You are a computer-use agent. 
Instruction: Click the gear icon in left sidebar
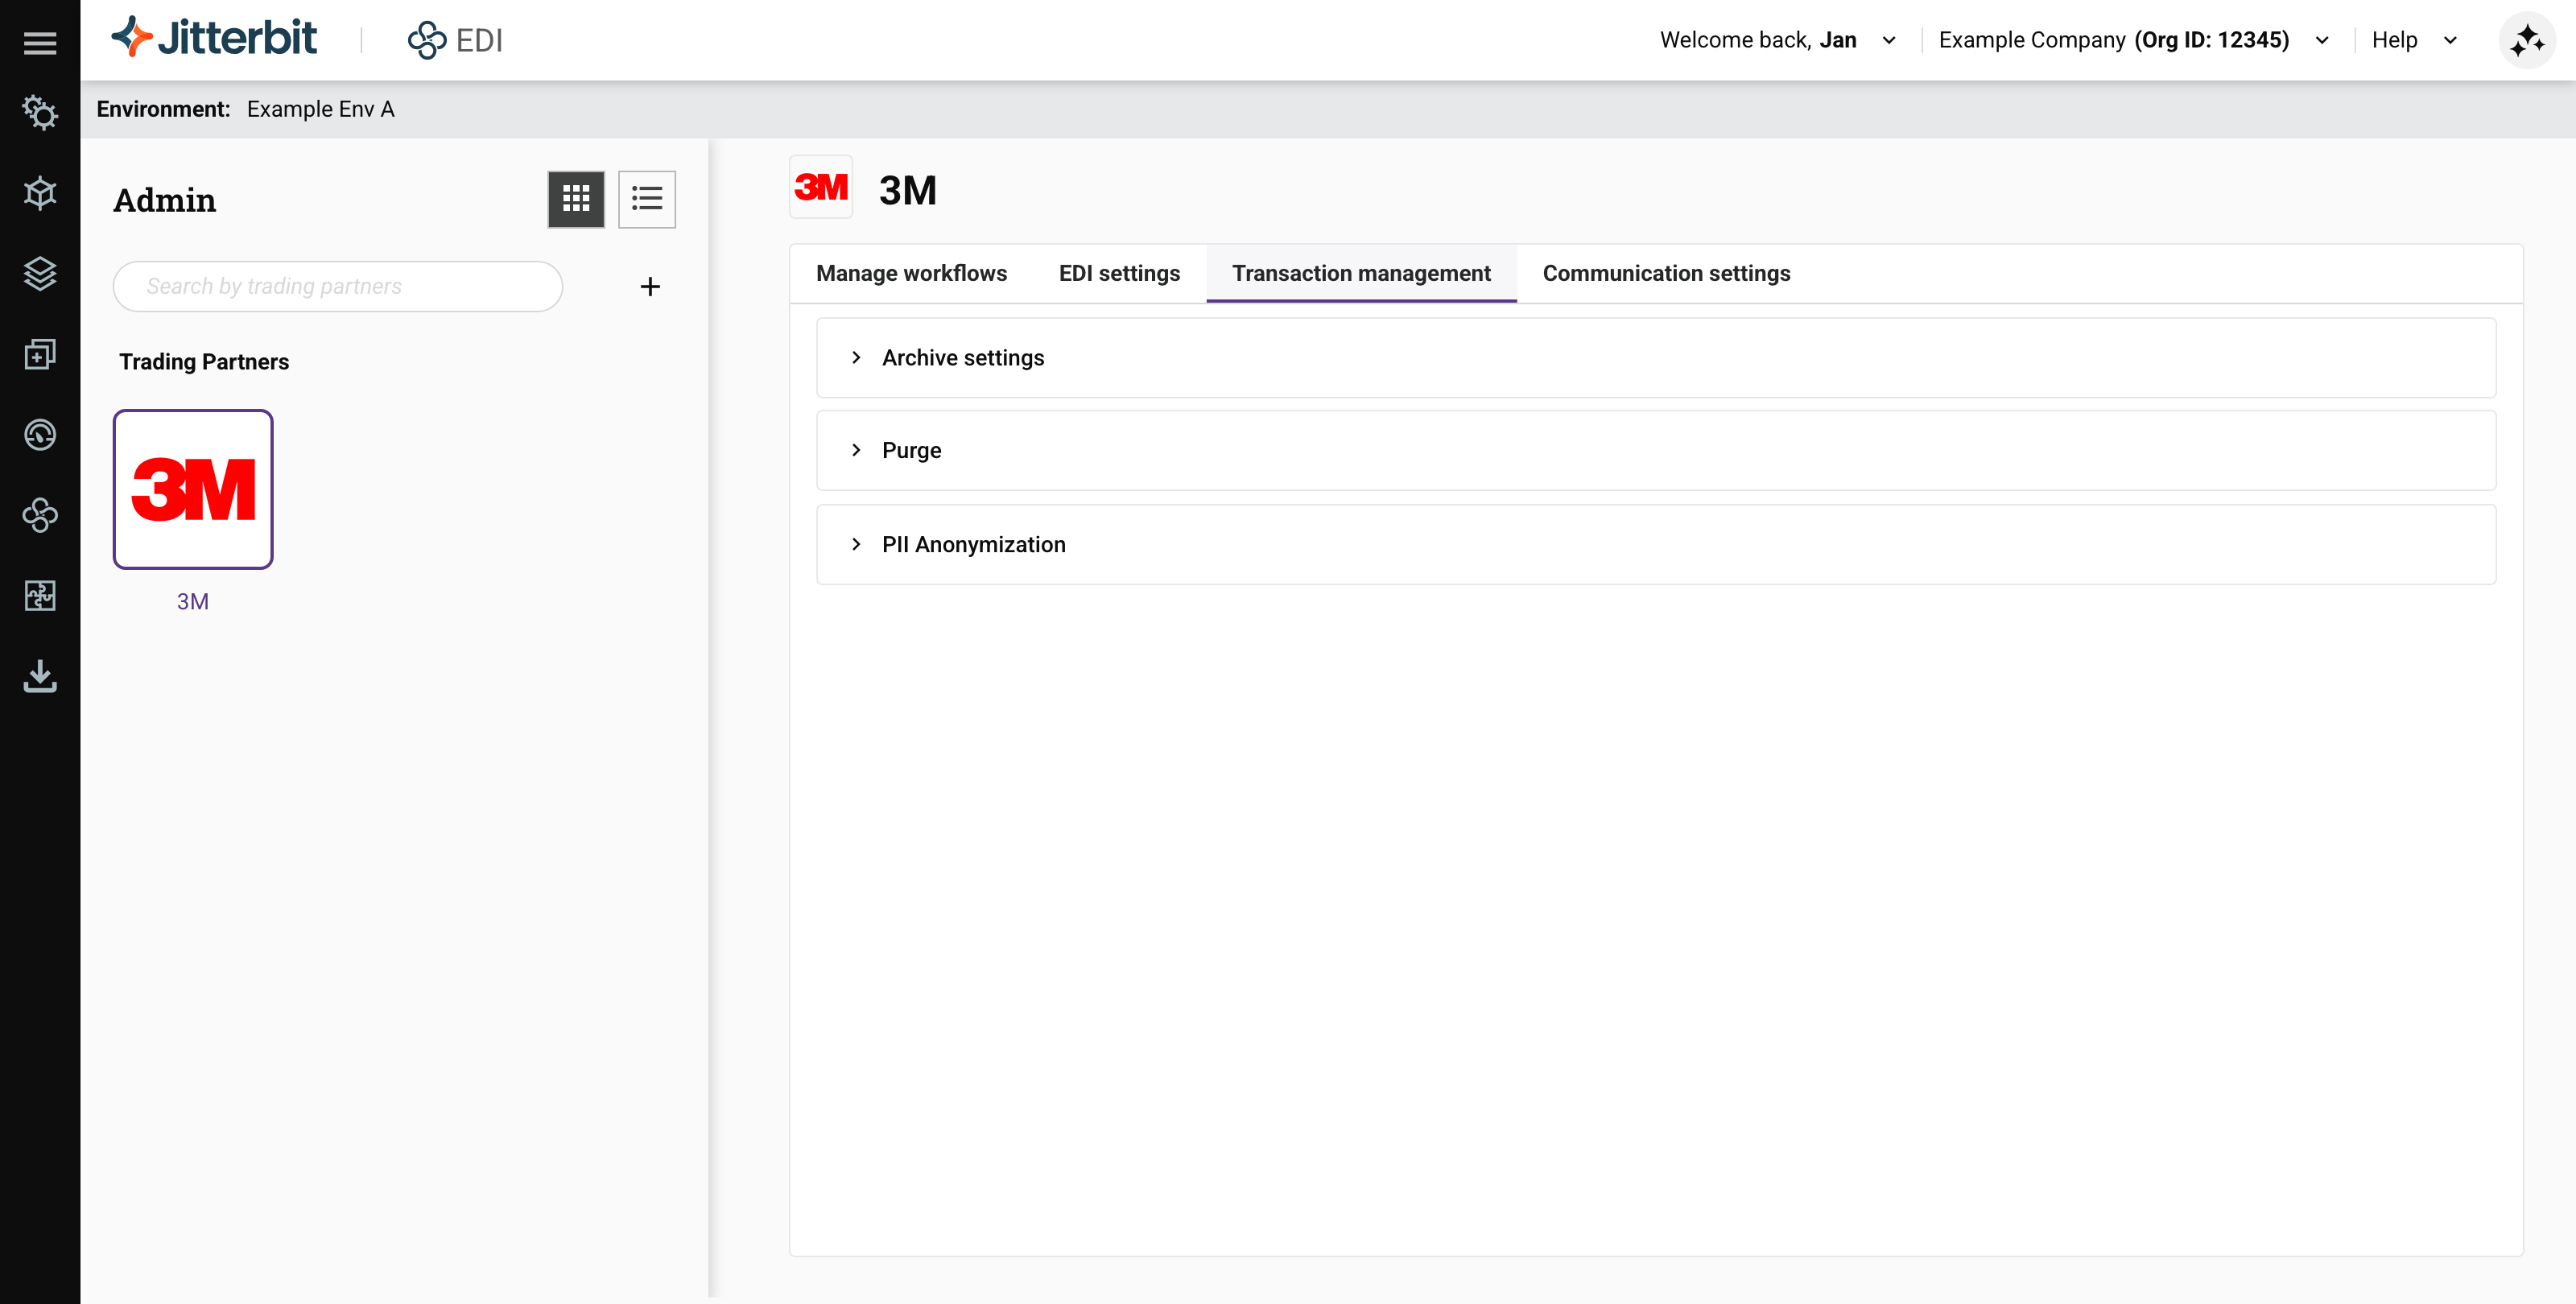coord(40,112)
